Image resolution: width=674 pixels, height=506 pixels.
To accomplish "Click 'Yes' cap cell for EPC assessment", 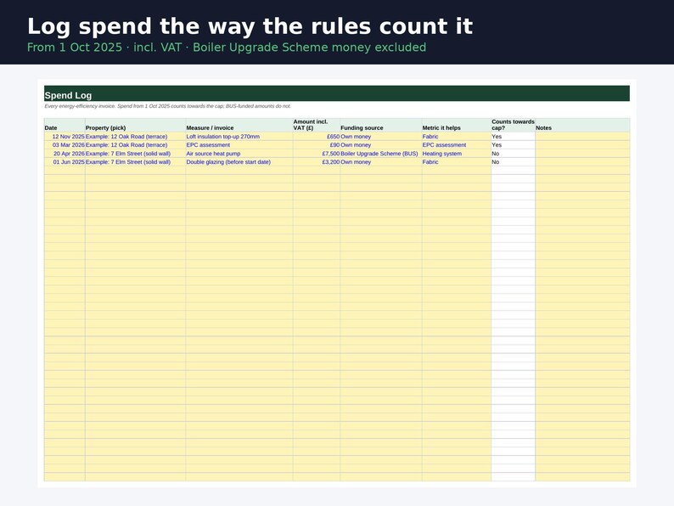I will point(514,145).
